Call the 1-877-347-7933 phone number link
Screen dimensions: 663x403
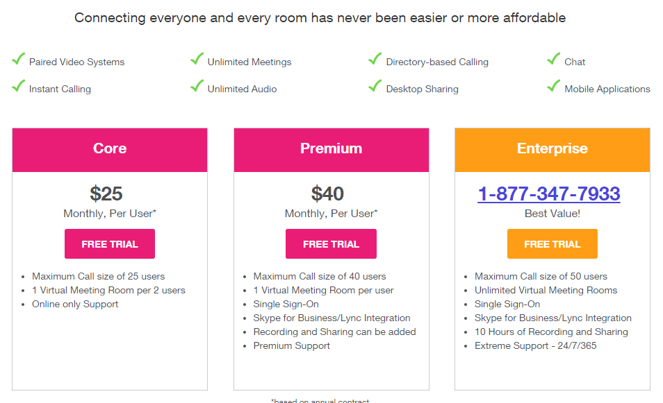point(549,194)
